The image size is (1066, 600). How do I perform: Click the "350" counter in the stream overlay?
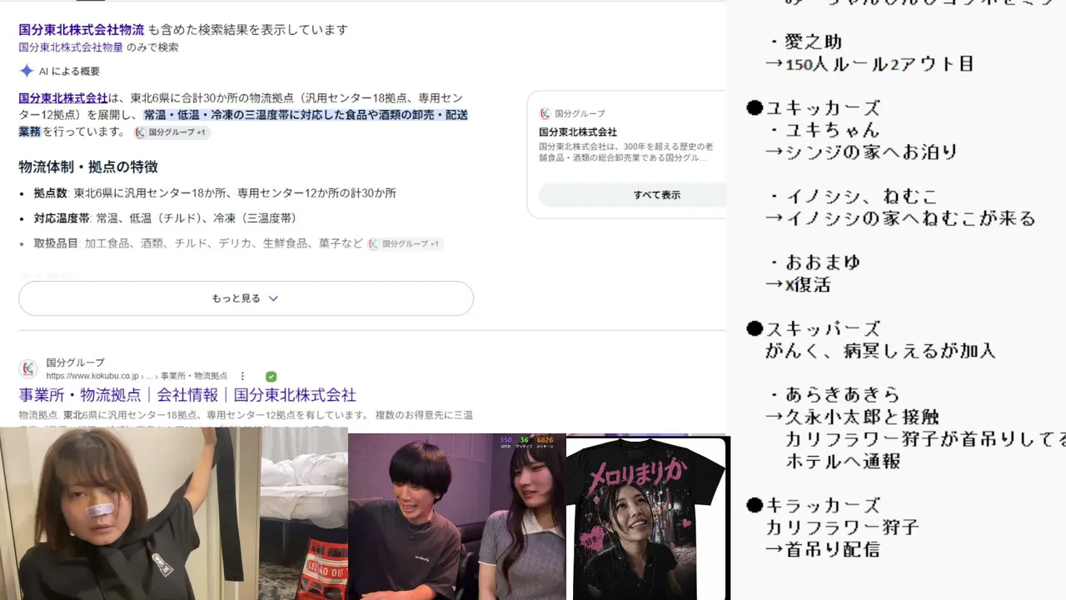click(506, 440)
